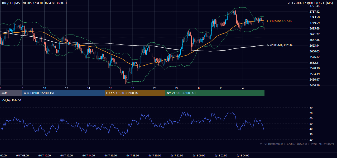Click price axis value 3671.77
This screenshot has height=158, width=337.
(314, 34)
